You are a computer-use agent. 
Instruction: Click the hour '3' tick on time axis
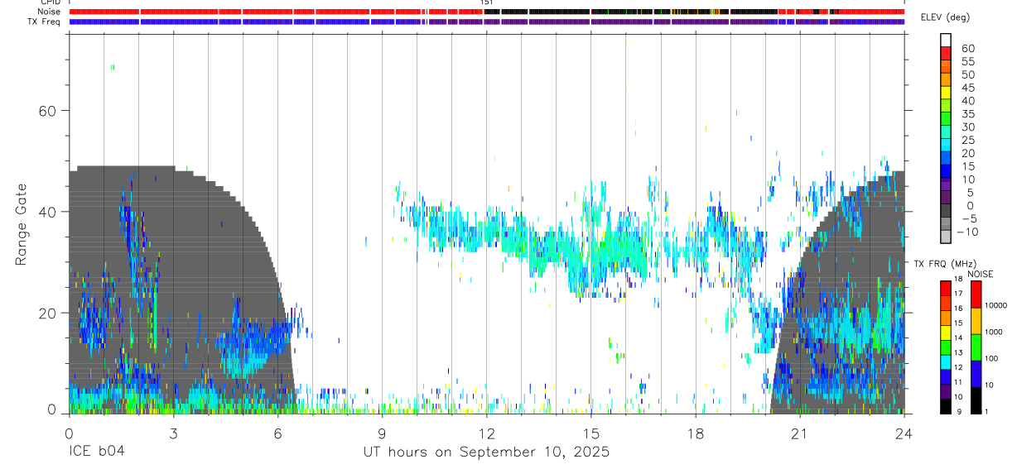pyautogui.click(x=173, y=433)
